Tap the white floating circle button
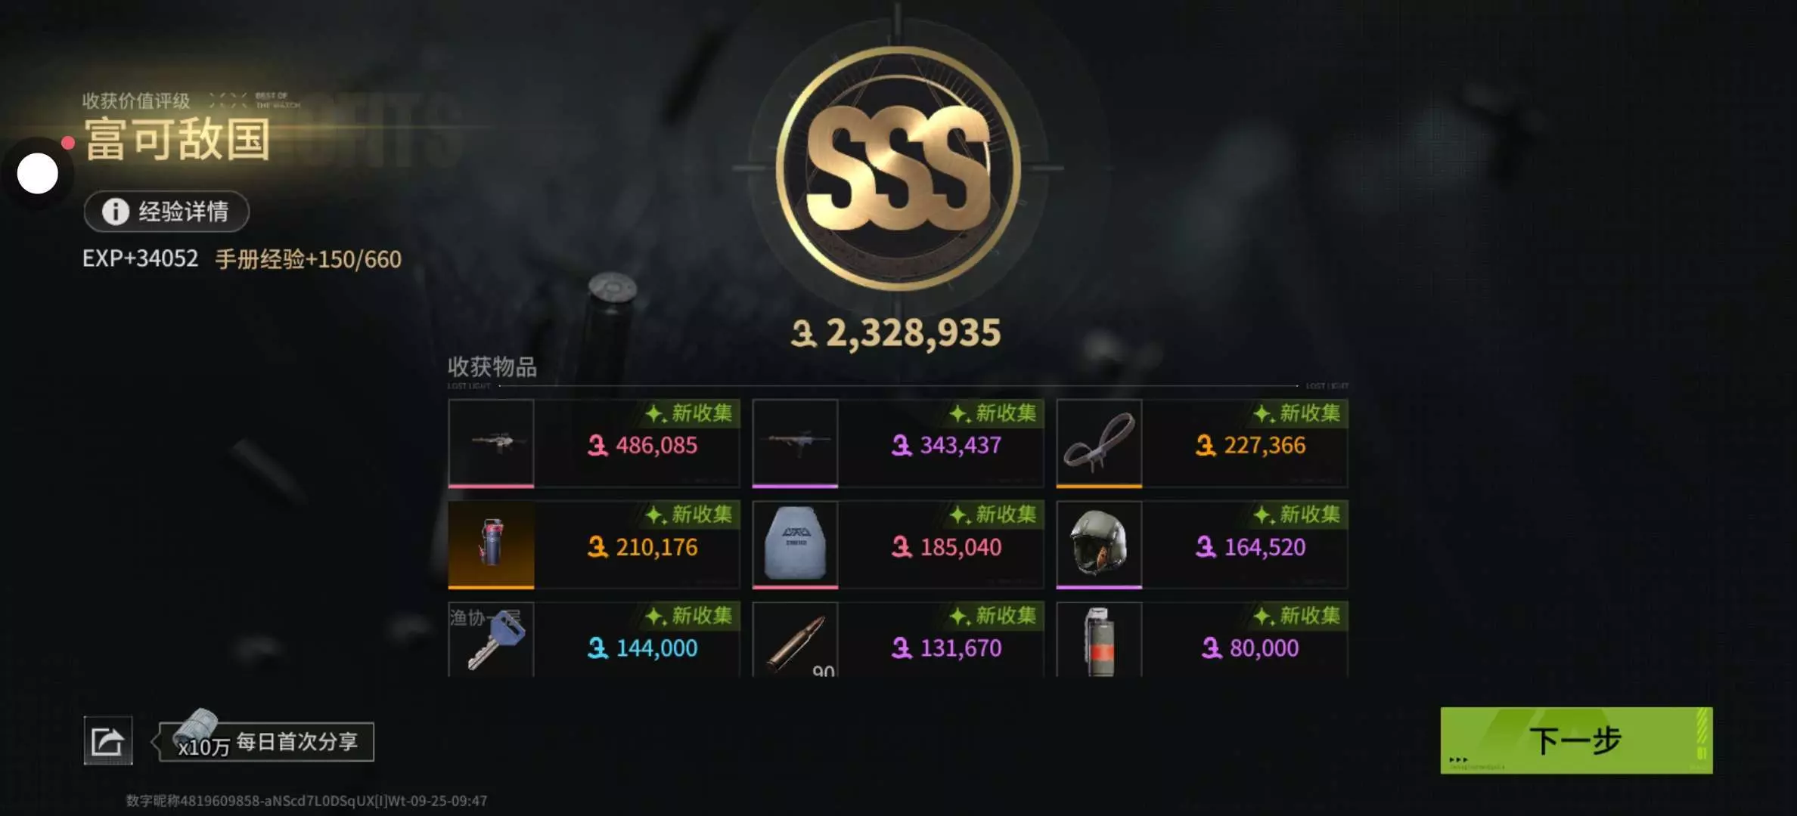The image size is (1797, 816). click(x=38, y=174)
